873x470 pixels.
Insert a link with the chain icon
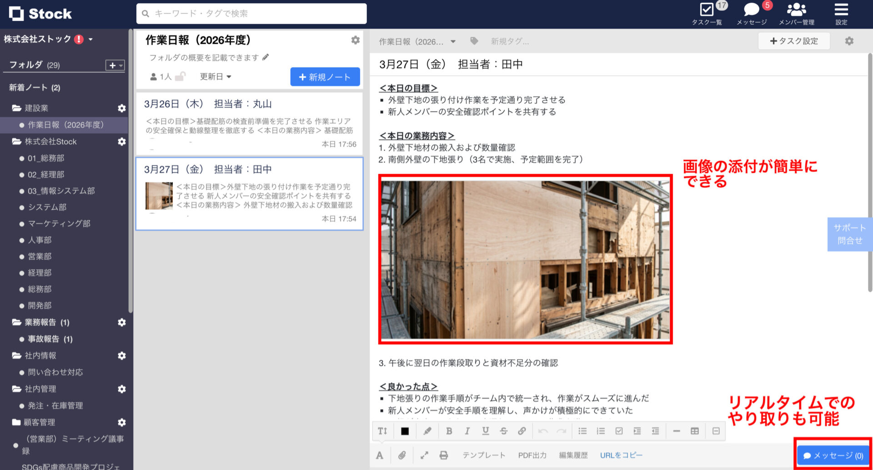click(x=522, y=431)
